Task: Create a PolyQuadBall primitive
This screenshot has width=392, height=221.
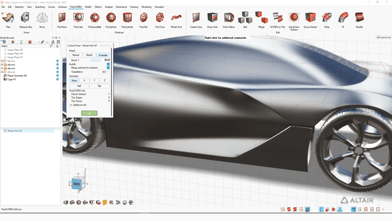Action: [95, 20]
